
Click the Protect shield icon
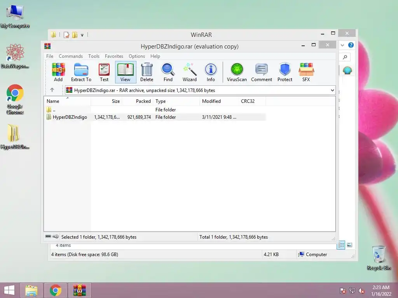(285, 72)
